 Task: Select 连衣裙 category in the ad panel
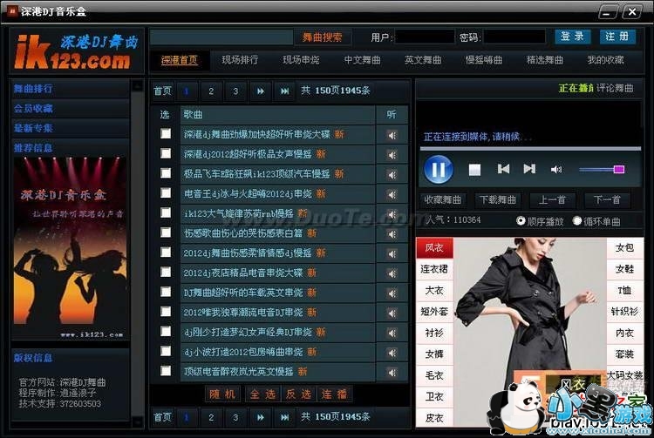point(433,269)
